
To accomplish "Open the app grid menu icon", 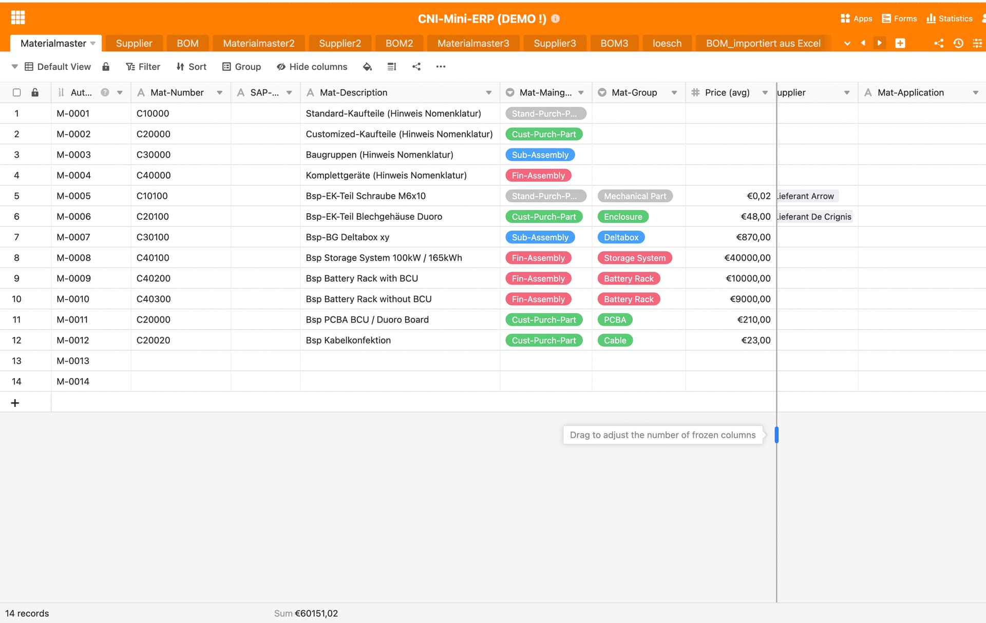I will [18, 18].
